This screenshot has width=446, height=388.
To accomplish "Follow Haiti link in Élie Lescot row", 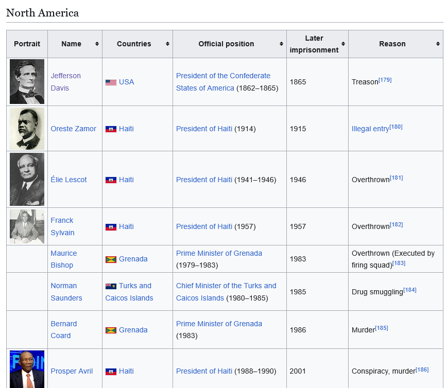I will point(126,180).
